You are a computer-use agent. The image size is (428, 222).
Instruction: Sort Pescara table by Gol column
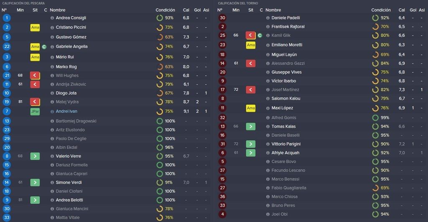click(197, 10)
